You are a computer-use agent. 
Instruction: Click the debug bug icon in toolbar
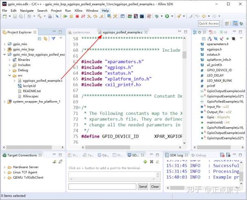[x=157, y=16]
